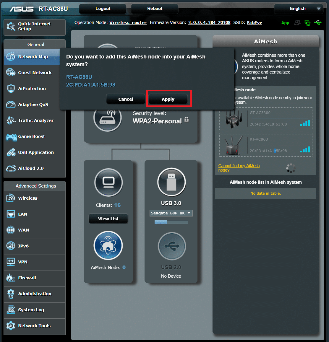Open the Traffic Analyzer menu item
Screen dimensions: 329x342
[35, 120]
